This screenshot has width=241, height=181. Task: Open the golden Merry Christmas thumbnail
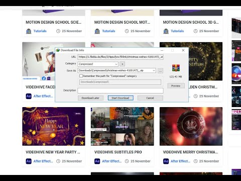pyautogui.click(x=205, y=61)
